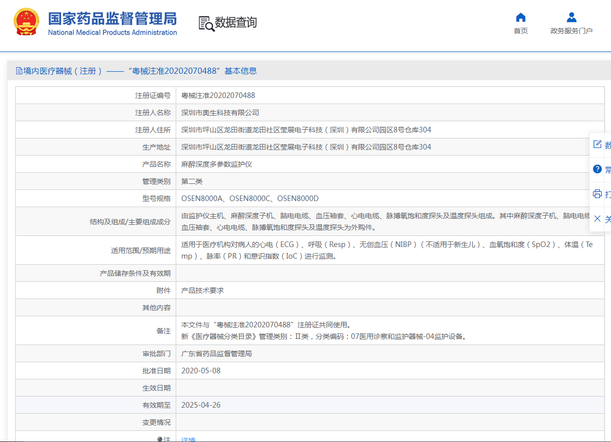
Task: Click the 有效期至 label cell
Action: (x=95, y=405)
